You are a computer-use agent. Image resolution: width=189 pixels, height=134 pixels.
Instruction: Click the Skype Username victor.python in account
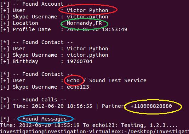tap(87, 17)
